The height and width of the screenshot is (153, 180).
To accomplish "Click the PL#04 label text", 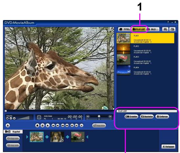I will pyautogui.click(x=136, y=67).
